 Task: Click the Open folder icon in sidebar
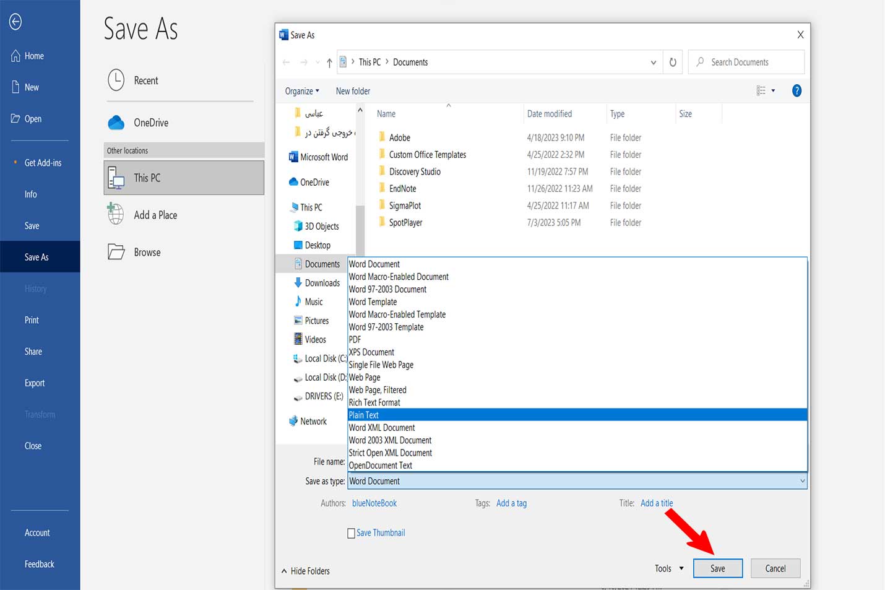[15, 119]
